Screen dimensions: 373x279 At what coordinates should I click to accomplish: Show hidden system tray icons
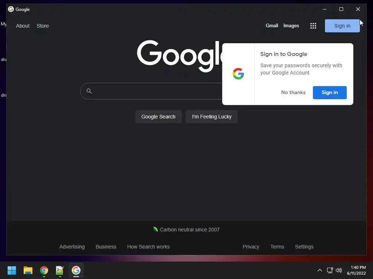(x=320, y=270)
